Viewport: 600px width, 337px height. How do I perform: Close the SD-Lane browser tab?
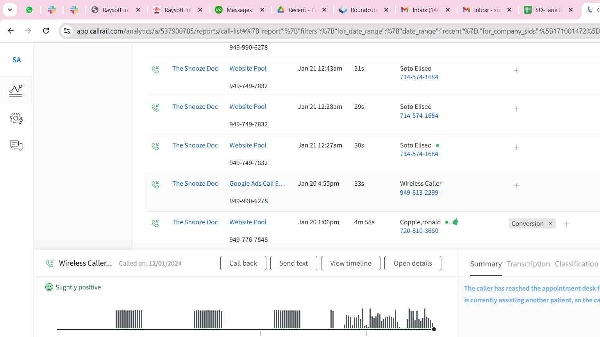pos(571,10)
